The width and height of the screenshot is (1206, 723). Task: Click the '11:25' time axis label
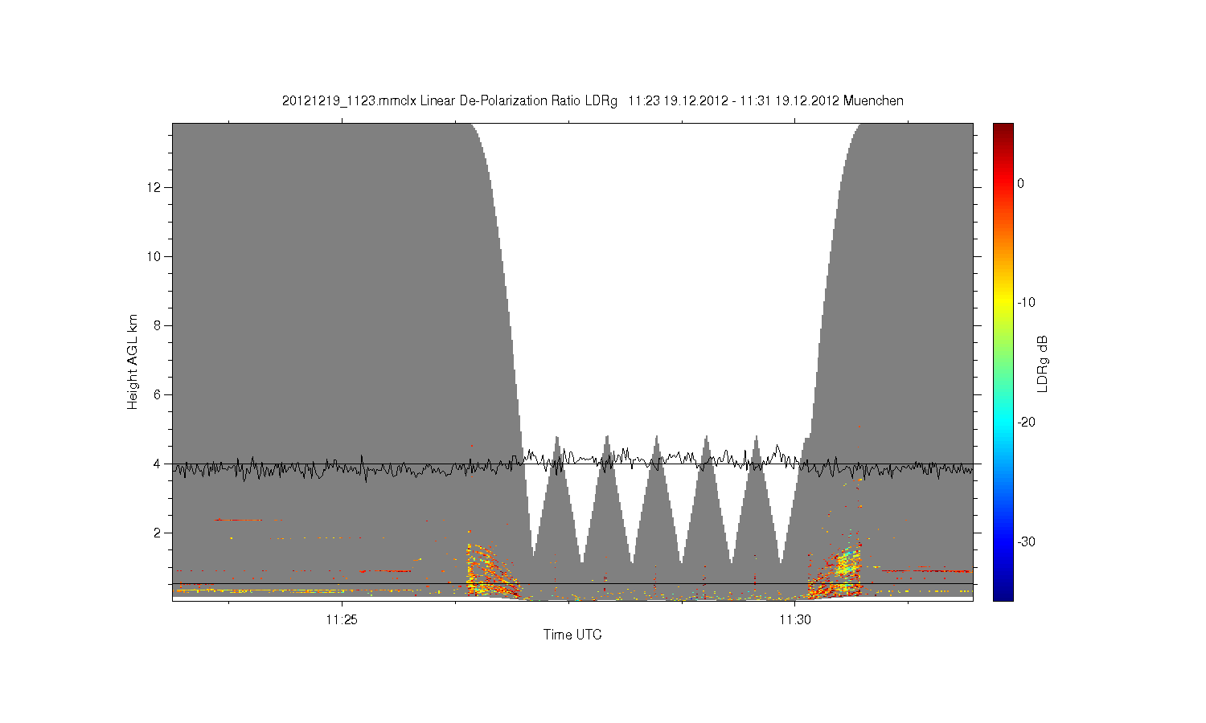click(x=342, y=620)
